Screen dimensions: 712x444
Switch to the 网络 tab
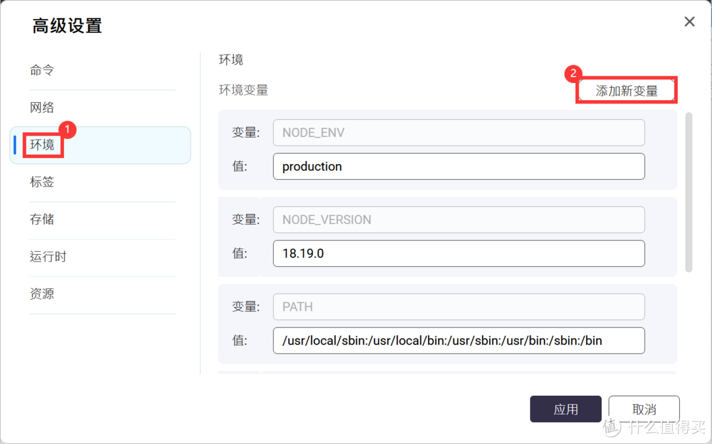tap(42, 108)
